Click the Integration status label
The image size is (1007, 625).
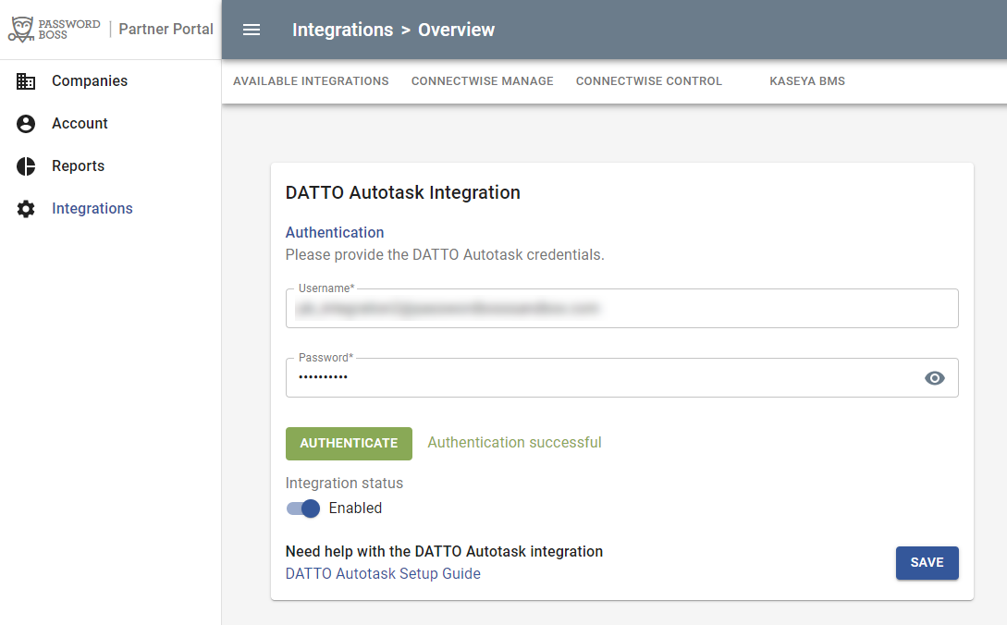coord(344,483)
